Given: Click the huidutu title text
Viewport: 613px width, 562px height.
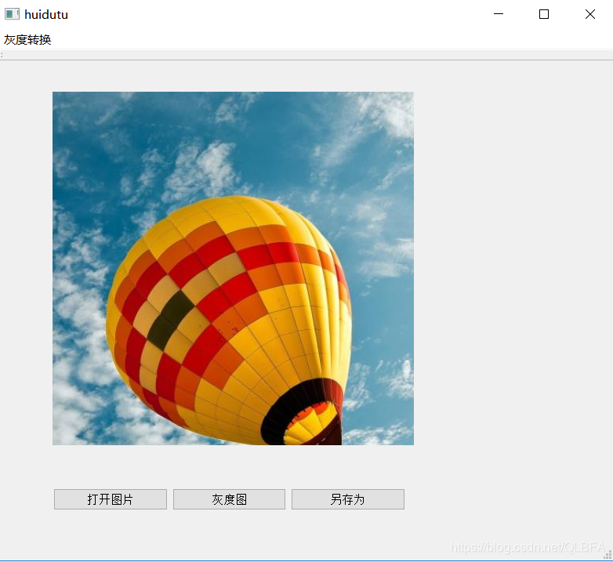Looking at the screenshot, I should pyautogui.click(x=46, y=14).
